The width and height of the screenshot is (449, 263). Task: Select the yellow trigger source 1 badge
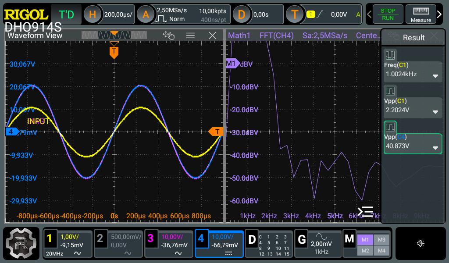pyautogui.click(x=311, y=14)
